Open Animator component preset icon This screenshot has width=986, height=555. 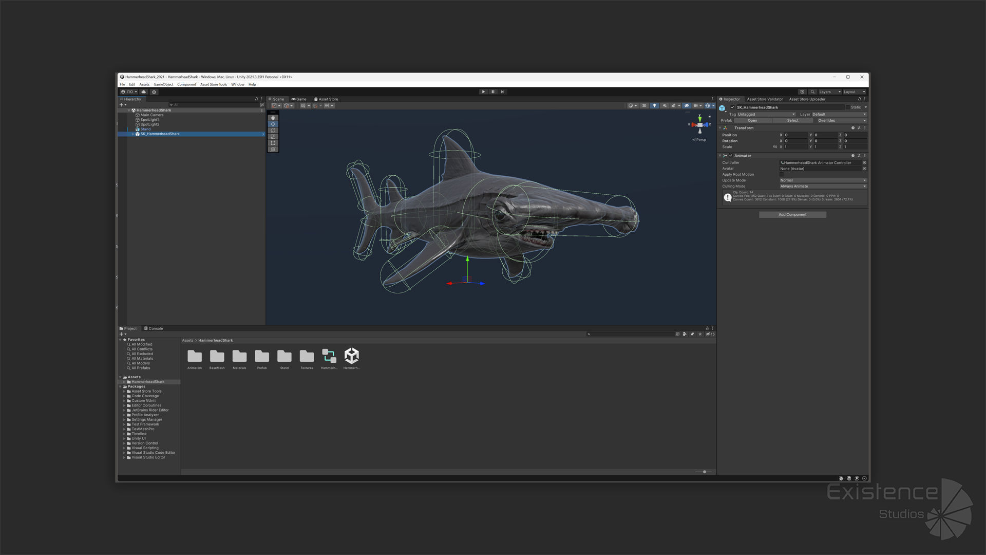[859, 156]
